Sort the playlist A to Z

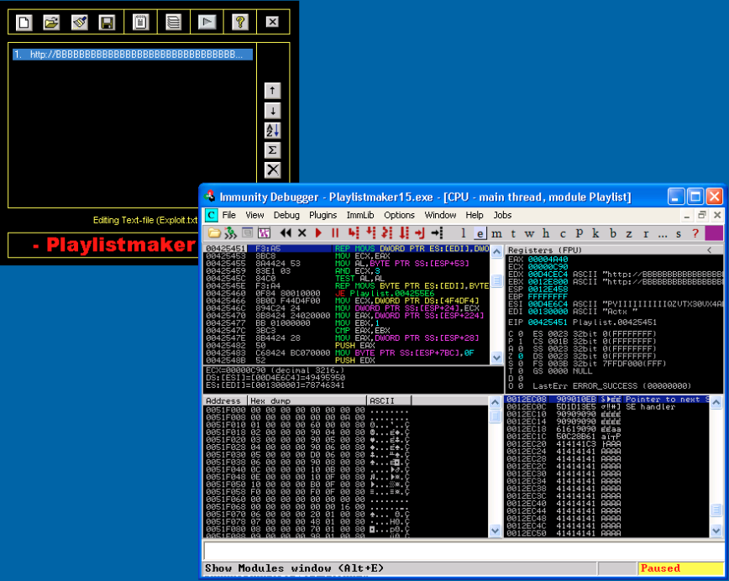pyautogui.click(x=272, y=131)
